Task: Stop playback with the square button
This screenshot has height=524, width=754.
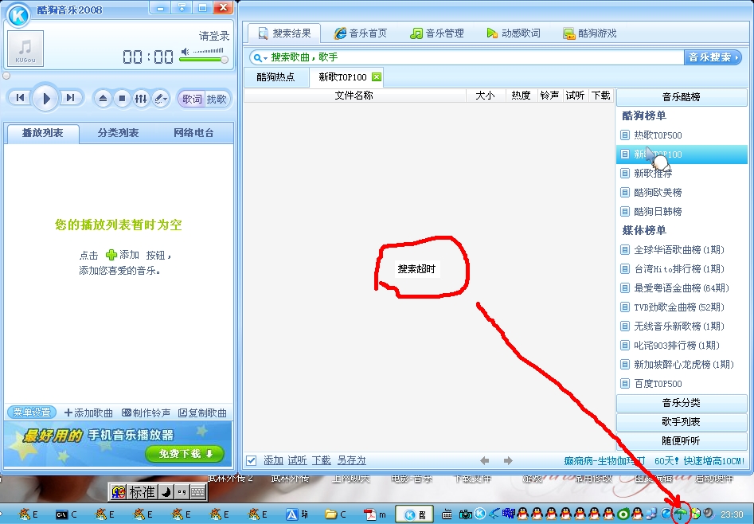Action: (x=122, y=99)
